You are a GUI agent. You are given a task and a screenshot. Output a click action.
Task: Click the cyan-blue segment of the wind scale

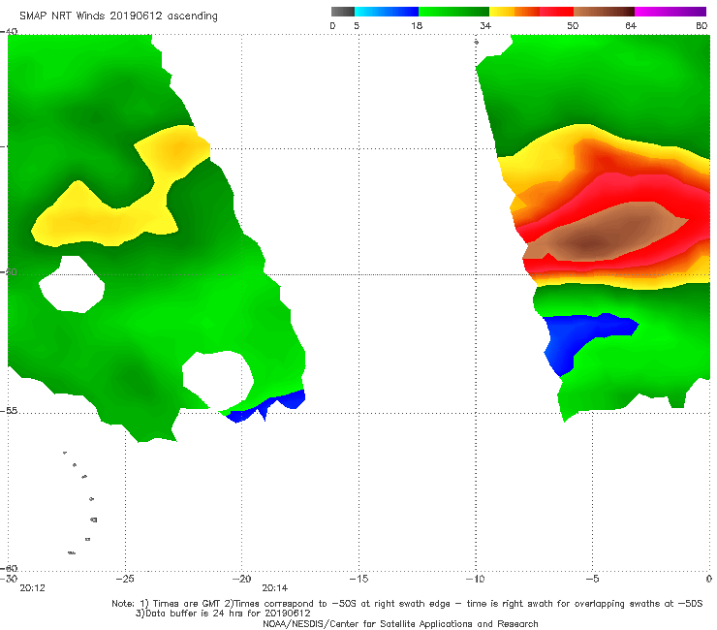[387, 12]
